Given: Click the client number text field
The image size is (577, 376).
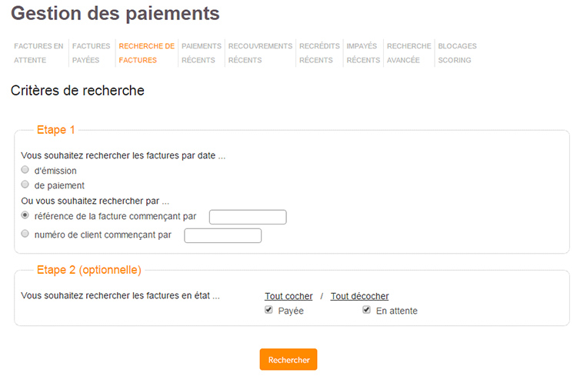Looking at the screenshot, I should tap(222, 235).
